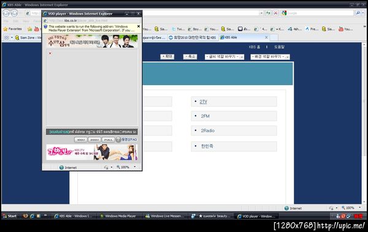The image size is (368, 232).
Task: Open the last You... YouTube favorite link
Action: point(345,29)
